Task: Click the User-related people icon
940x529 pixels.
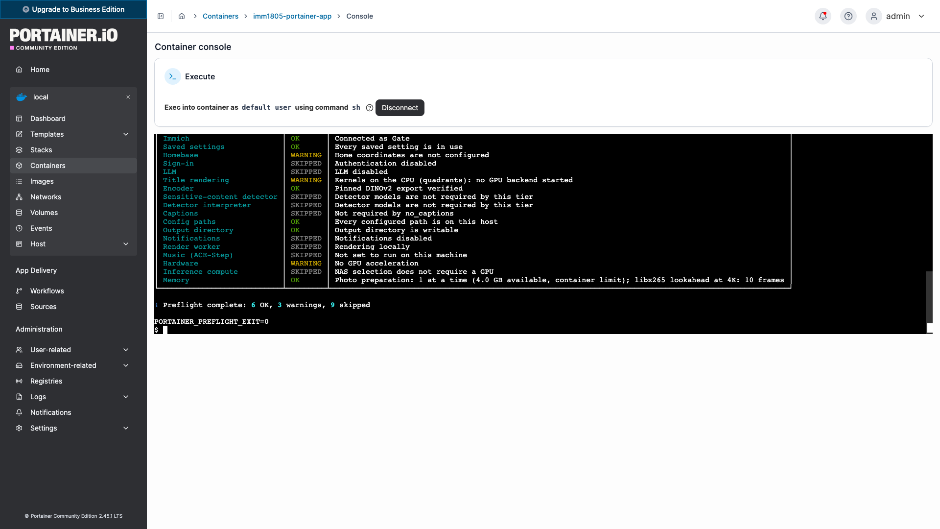Action: (19, 350)
